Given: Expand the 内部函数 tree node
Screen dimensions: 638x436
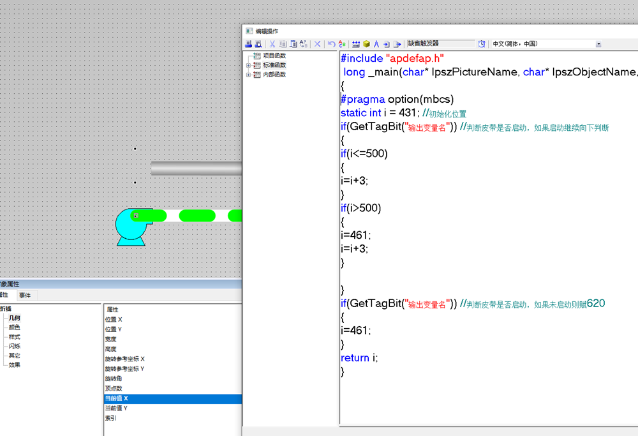Looking at the screenshot, I should [248, 75].
